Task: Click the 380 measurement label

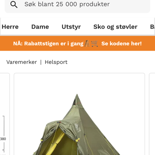Action: 3,139
